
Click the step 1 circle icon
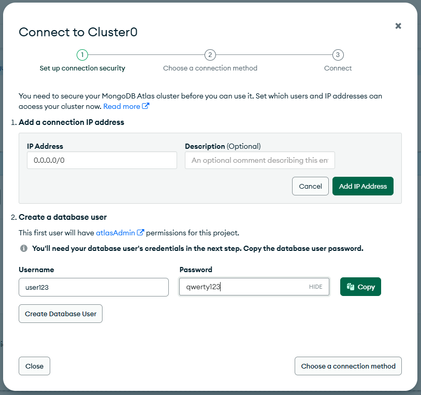pyautogui.click(x=82, y=55)
